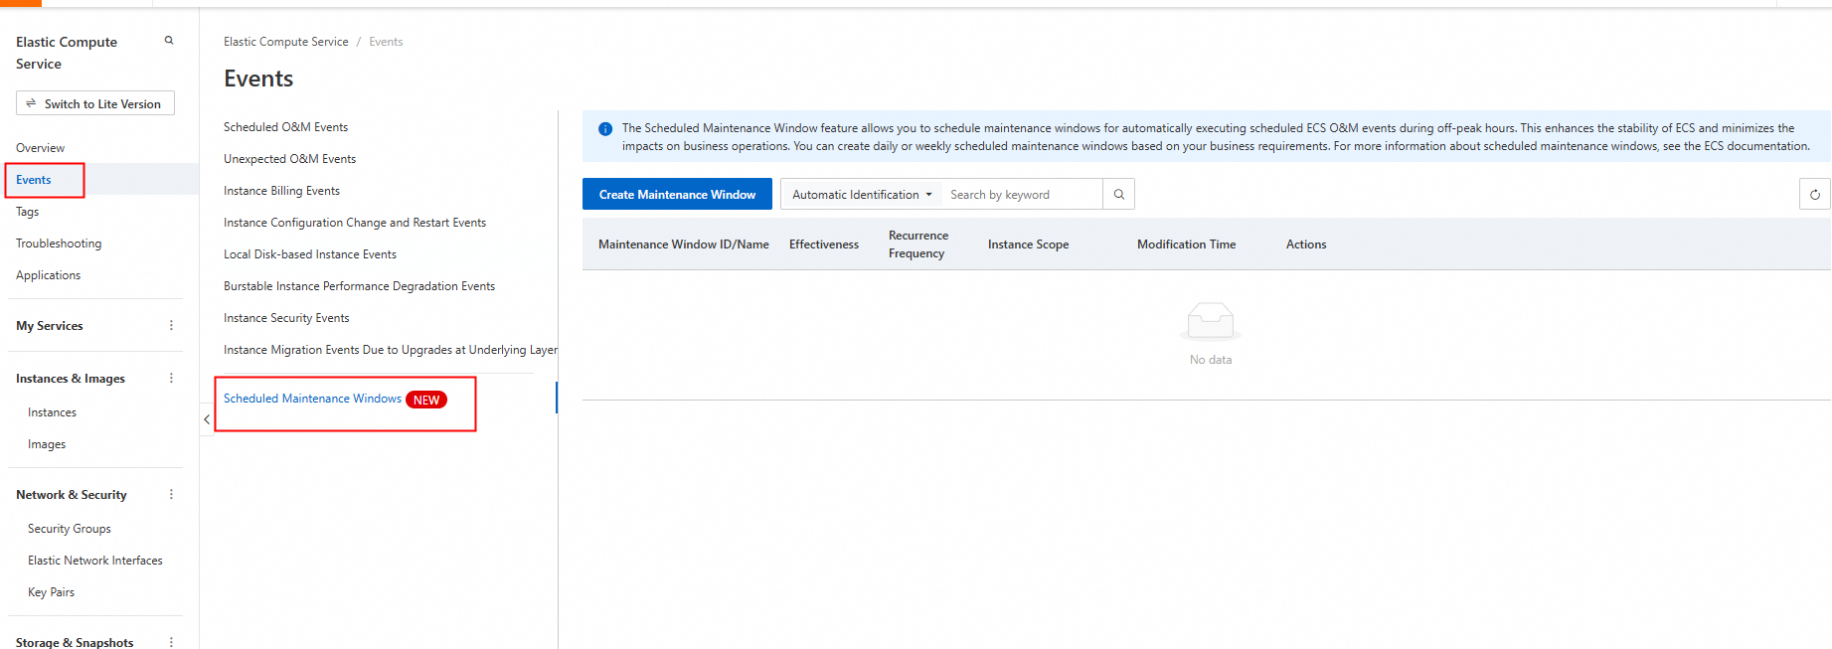Select Scheduled O&M Events
1832x649 pixels.
coord(285,127)
